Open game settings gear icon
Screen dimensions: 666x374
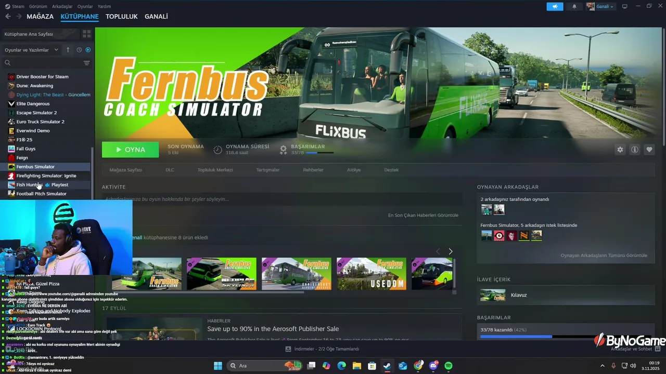(620, 150)
